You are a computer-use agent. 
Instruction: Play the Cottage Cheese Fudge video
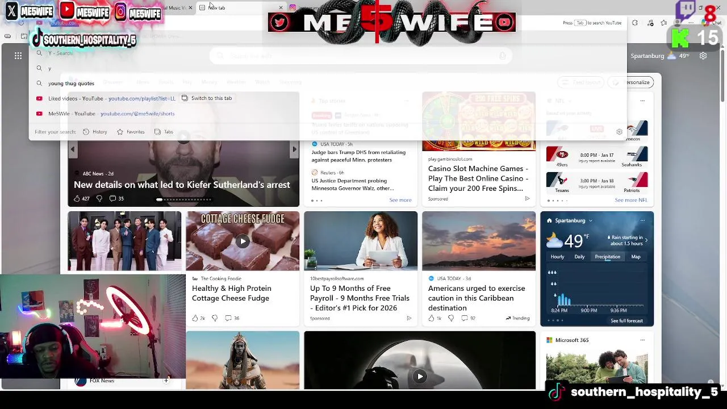(x=243, y=241)
